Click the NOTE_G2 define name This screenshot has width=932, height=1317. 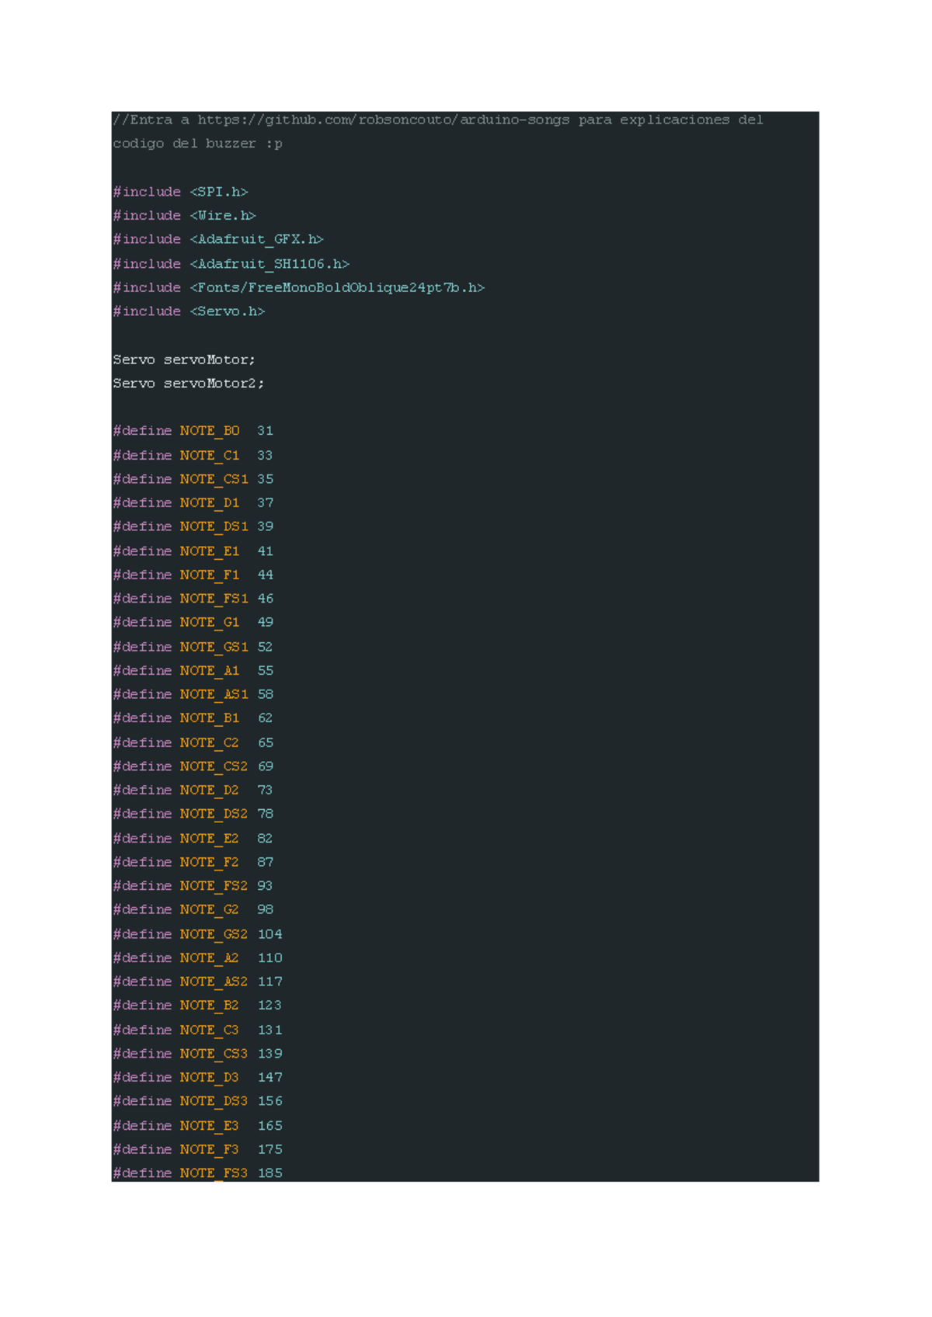[210, 909]
